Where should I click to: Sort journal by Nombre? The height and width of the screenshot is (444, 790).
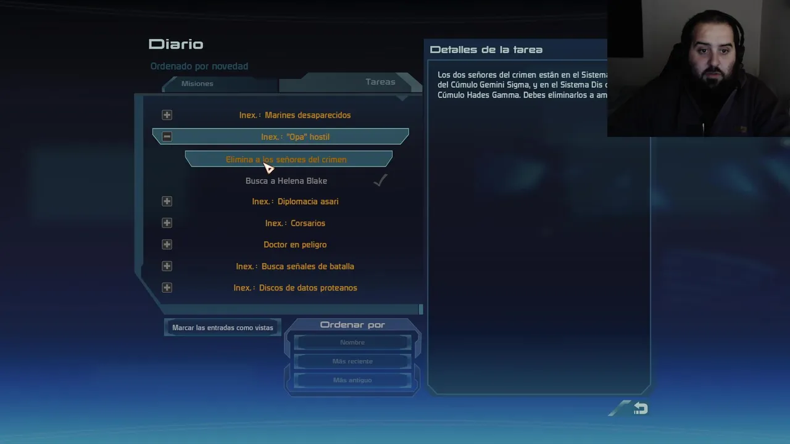[x=352, y=342]
